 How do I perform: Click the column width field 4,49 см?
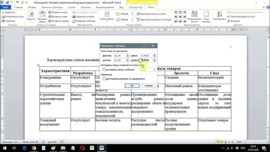[125, 20]
